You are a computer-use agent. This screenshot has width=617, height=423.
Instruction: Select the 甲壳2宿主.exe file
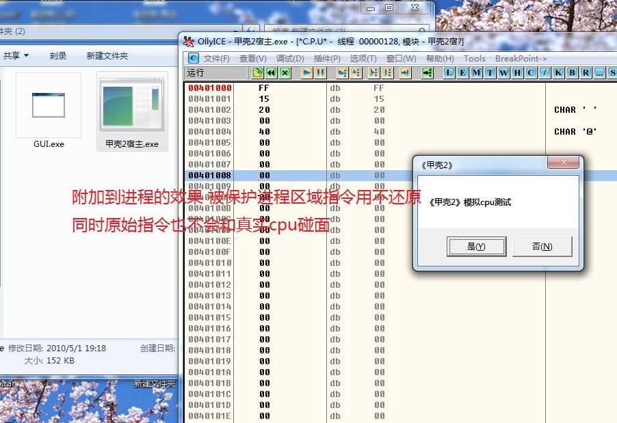(132, 111)
